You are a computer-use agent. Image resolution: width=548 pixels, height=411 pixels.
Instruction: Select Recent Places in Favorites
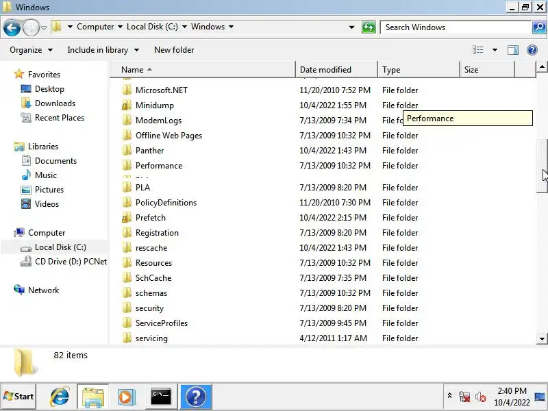tap(60, 117)
